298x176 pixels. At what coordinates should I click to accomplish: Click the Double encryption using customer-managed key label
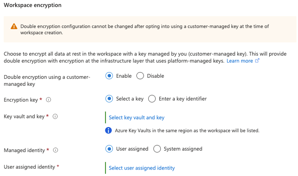click(x=47, y=80)
